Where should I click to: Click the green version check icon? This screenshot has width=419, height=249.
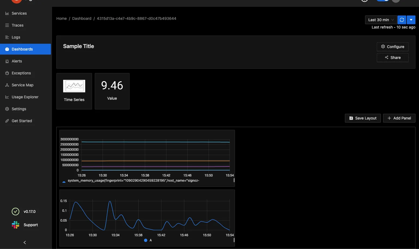click(16, 212)
